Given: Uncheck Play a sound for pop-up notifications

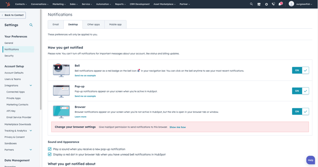Looking at the screenshot, I should (x=50, y=149).
